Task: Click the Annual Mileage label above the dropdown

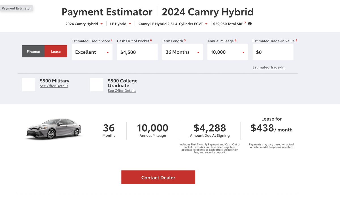Action: (x=221, y=41)
